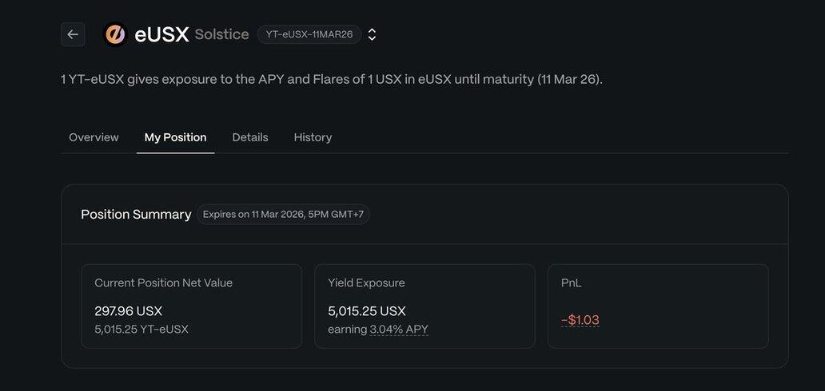Switch to the Overview tab

pos(94,137)
